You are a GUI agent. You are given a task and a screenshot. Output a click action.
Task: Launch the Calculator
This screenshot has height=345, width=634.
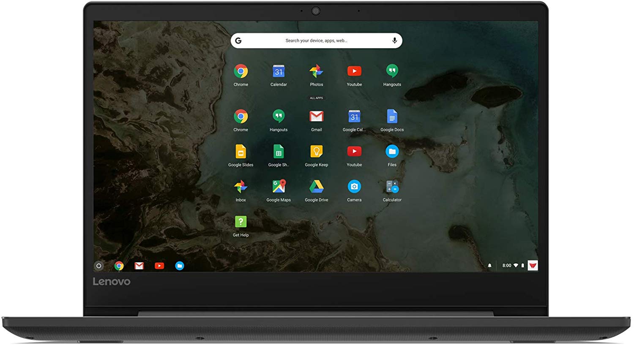392,187
